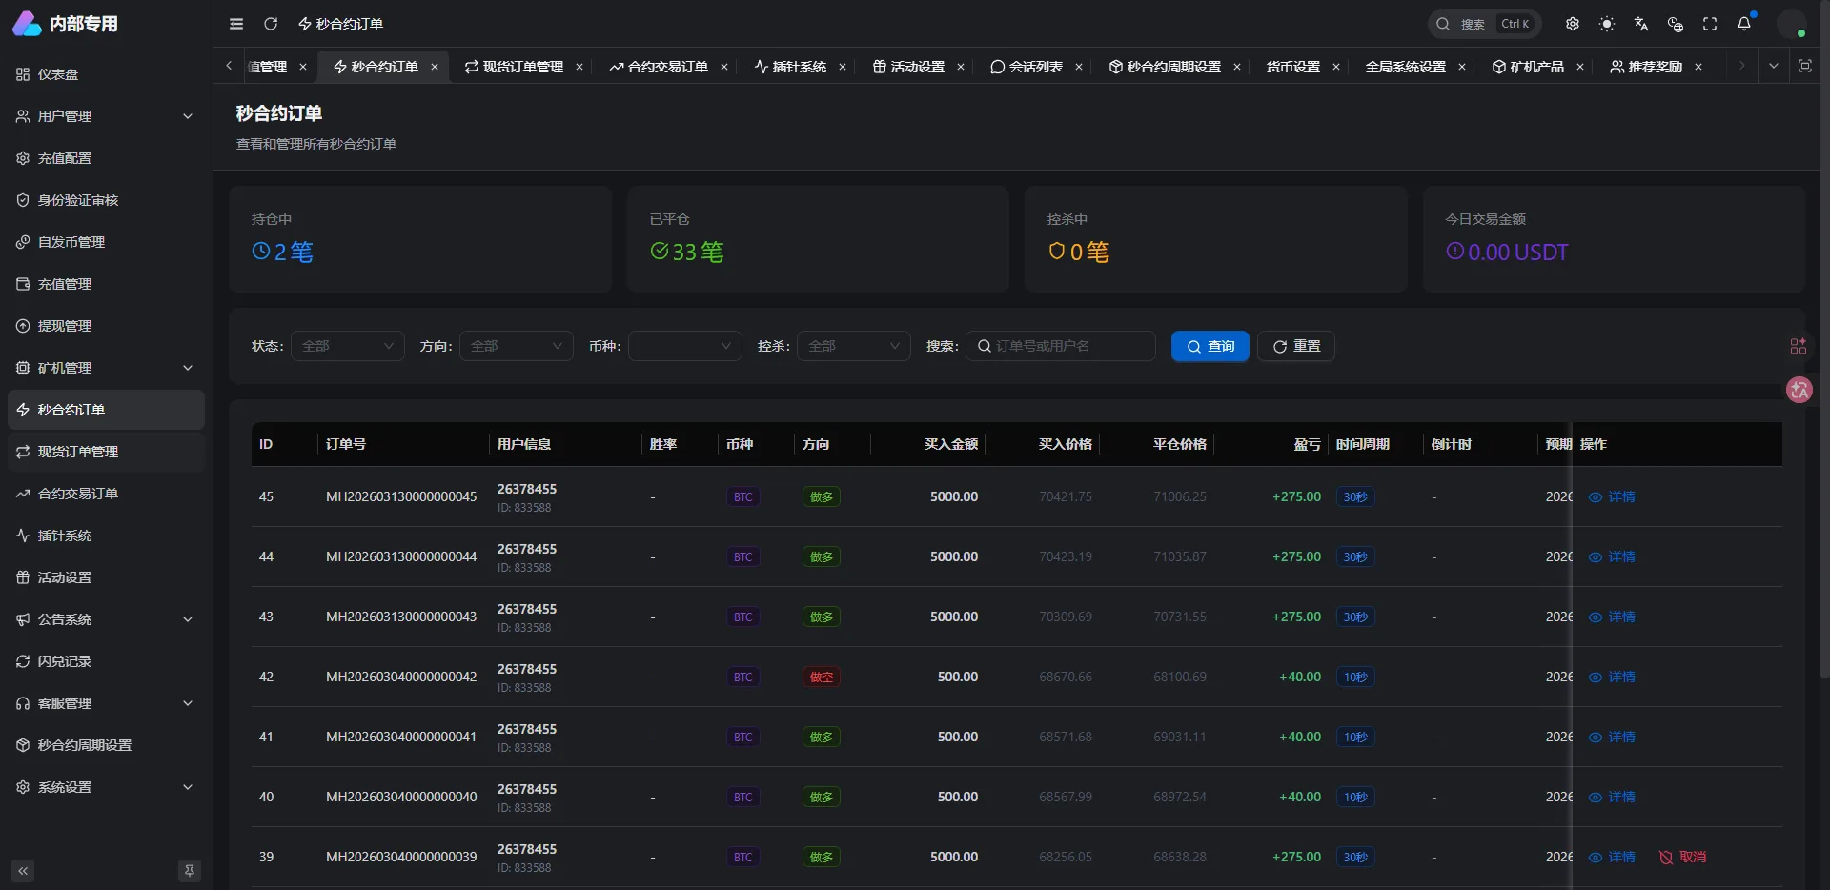This screenshot has height=890, width=1830.
Task: Open 闪兑记录 in the sidebar
Action: point(106,661)
